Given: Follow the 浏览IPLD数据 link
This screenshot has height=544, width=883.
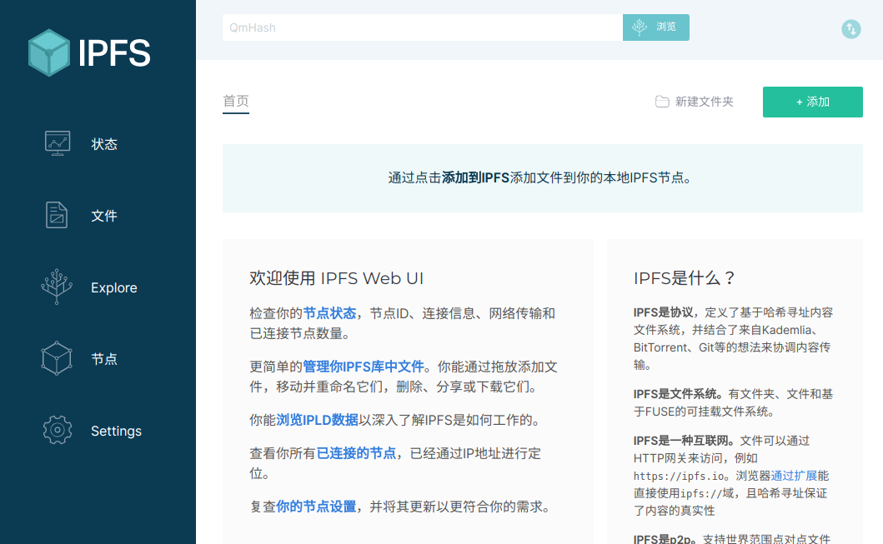Looking at the screenshot, I should click(317, 420).
